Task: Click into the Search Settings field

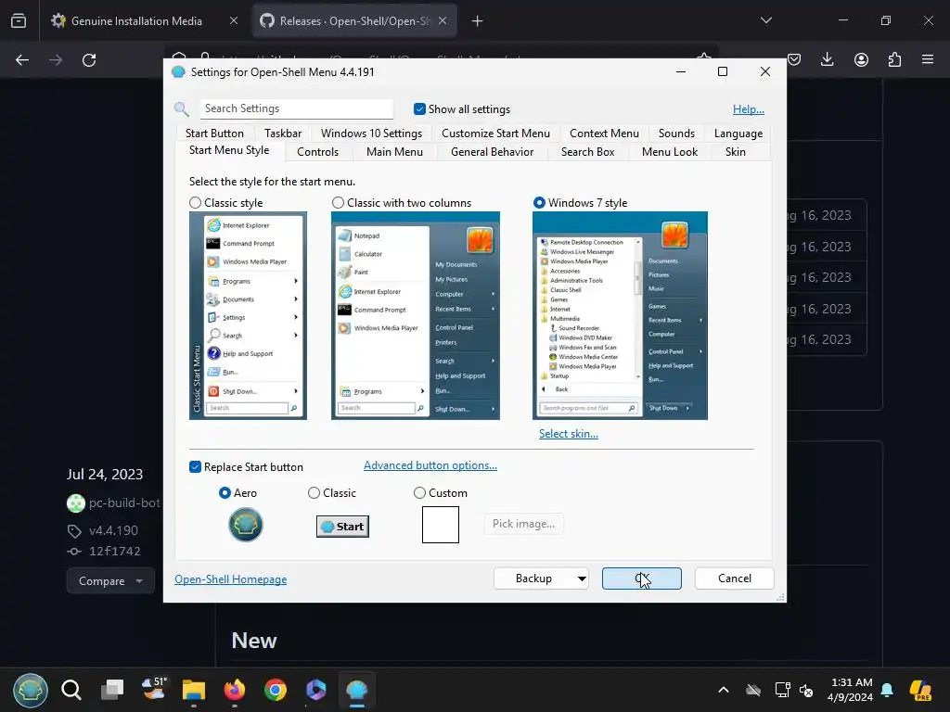Action: point(296,109)
